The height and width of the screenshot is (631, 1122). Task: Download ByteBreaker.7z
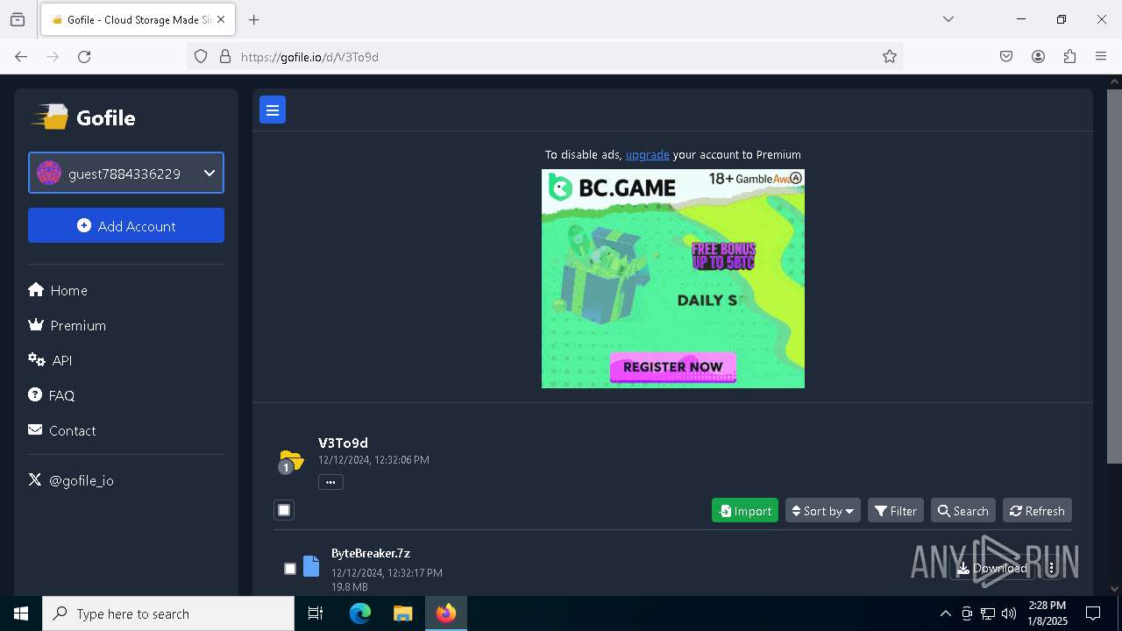click(x=991, y=568)
